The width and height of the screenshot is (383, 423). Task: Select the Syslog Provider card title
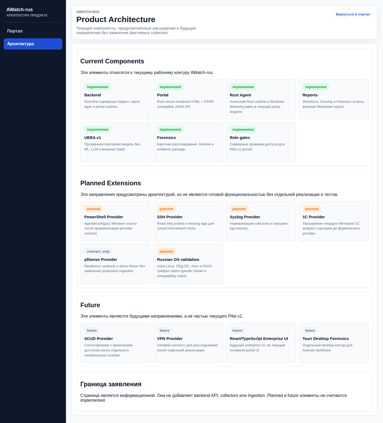point(245,217)
